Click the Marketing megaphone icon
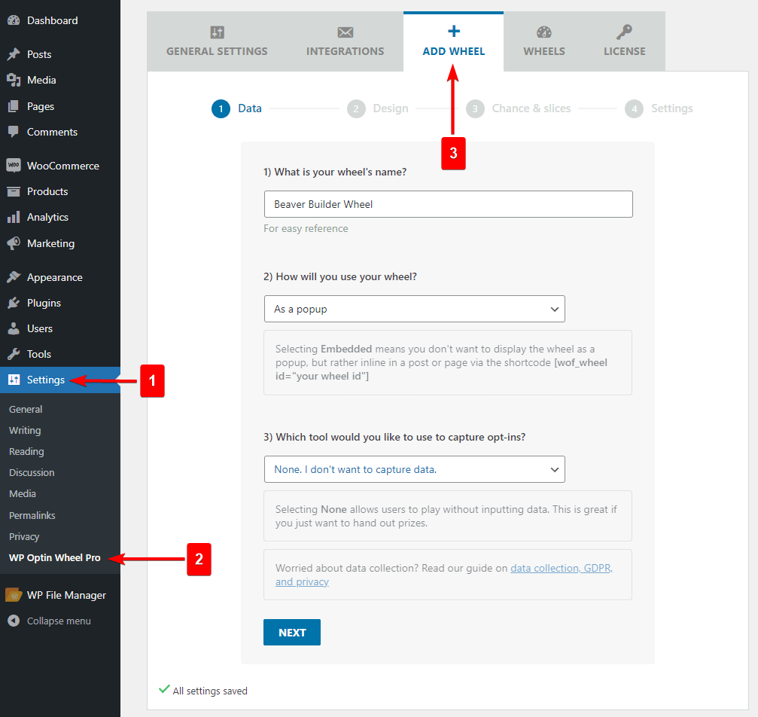This screenshot has width=758, height=717. point(14,243)
